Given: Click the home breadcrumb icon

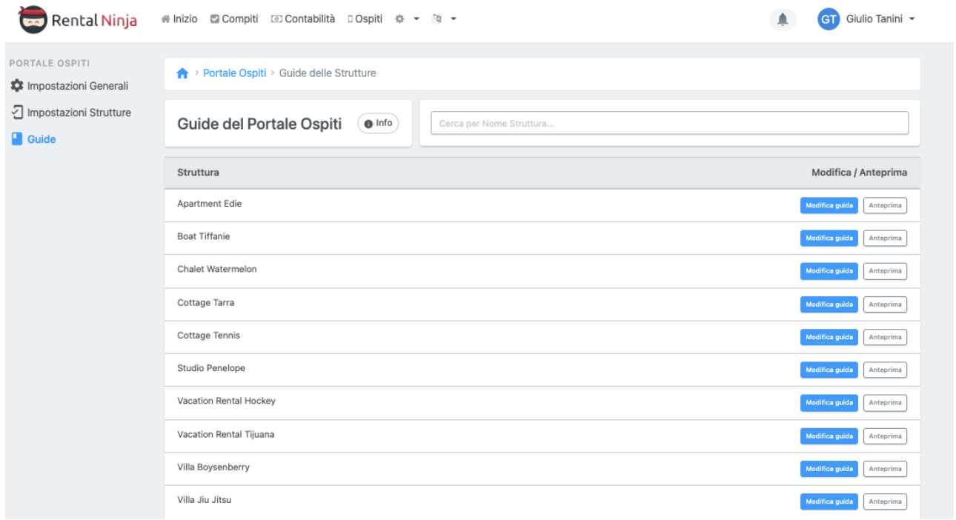Looking at the screenshot, I should coord(182,73).
